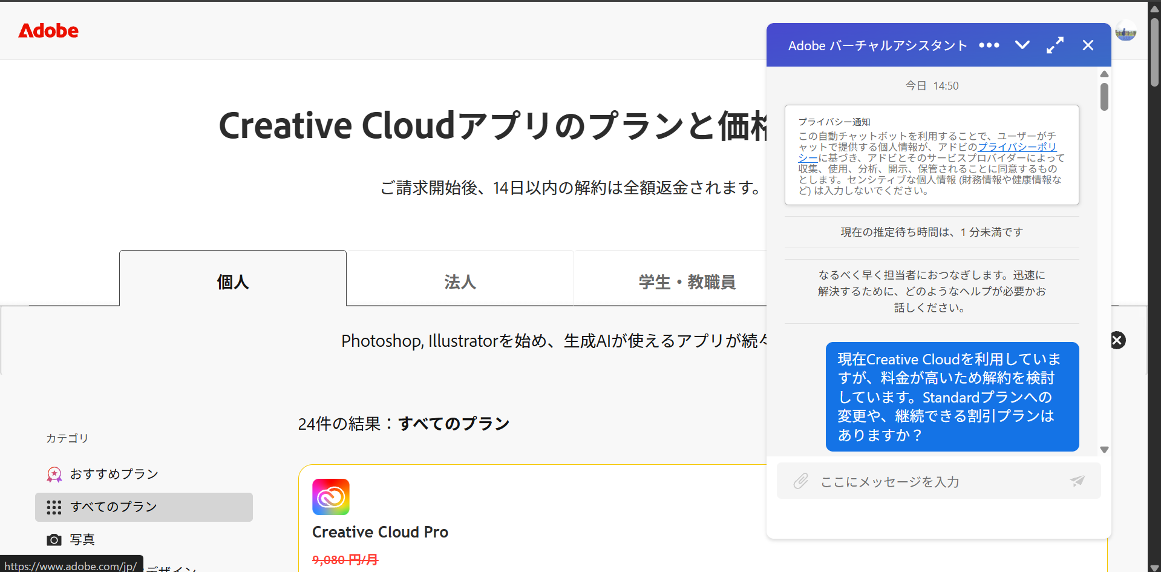The width and height of the screenshot is (1161, 572).
Task: Minimize the Adobe virtual assistant chat
Action: point(1022,45)
